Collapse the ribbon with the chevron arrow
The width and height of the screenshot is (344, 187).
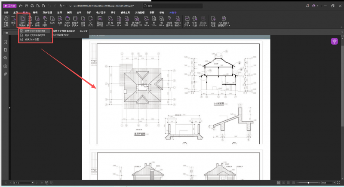tap(341, 27)
